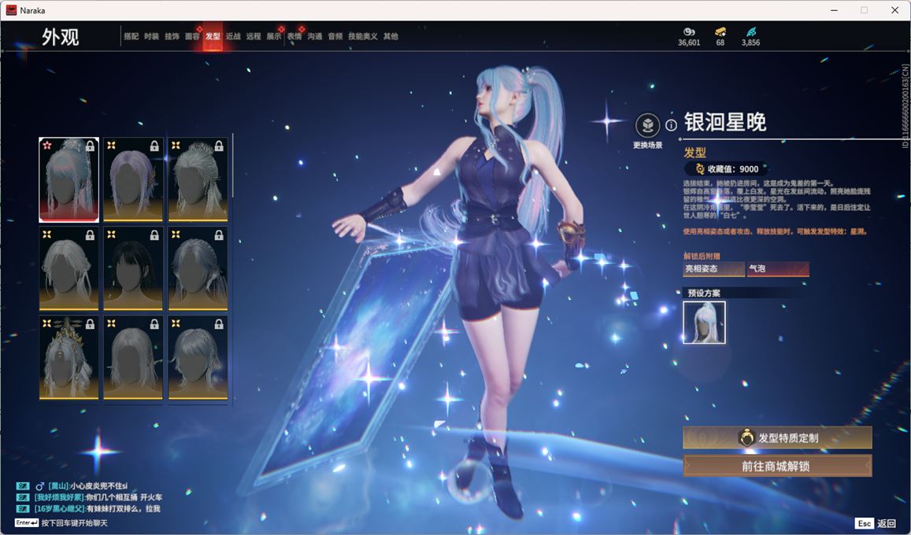This screenshot has height=535, width=911.
Task: Switch to the 音频 tab
Action: coord(335,36)
